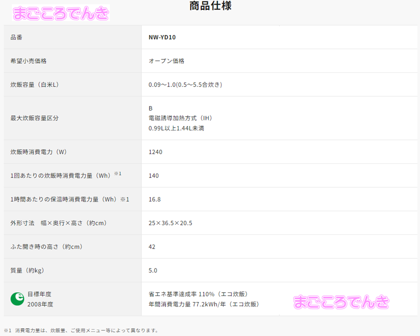This screenshot has width=420, height=336.
Task: Select the line 省エネ基準達成率 110%（エコ炊飯）
Action: coord(199,294)
